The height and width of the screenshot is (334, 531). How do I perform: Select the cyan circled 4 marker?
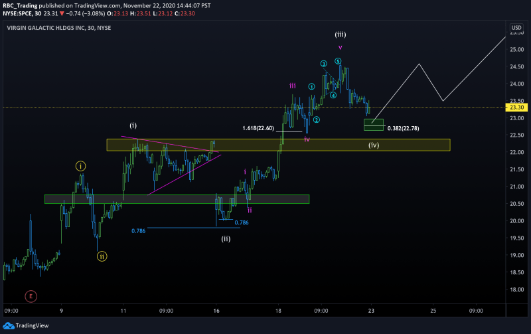333,95
